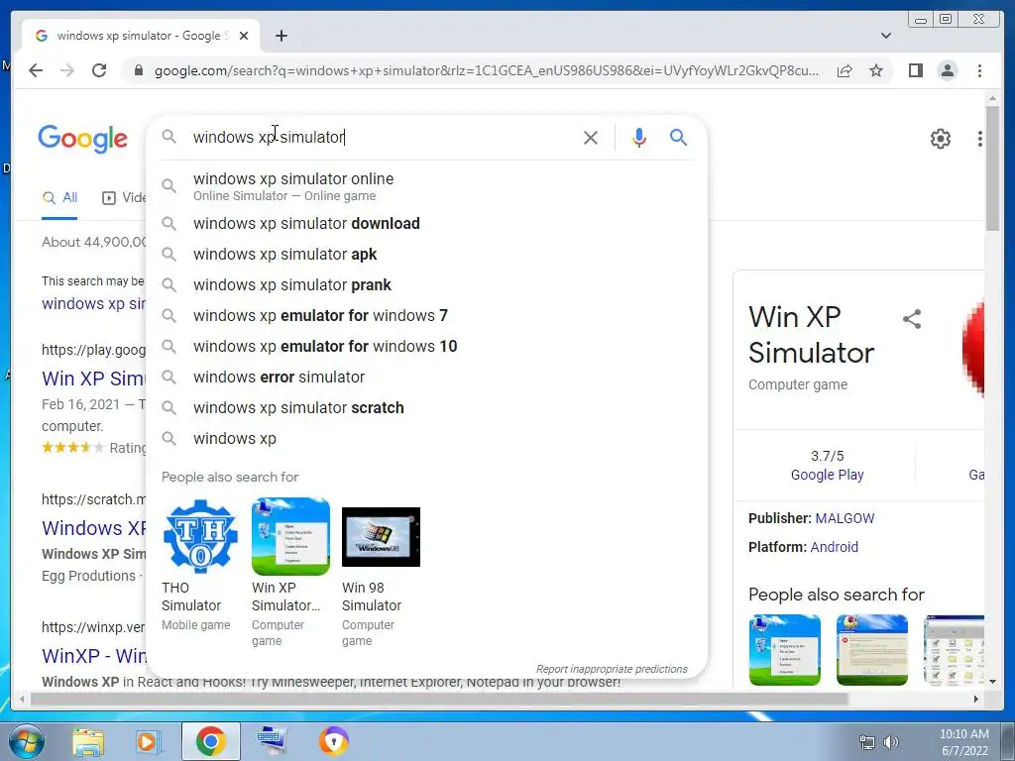1015x761 pixels.
Task: Open the taskbar clock showing 10:10 AM
Action: click(x=963, y=742)
